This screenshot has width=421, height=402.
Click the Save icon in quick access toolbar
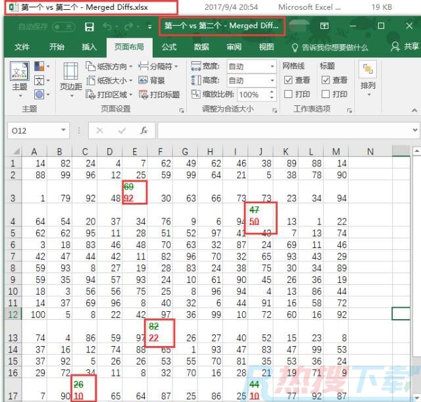coord(89,26)
